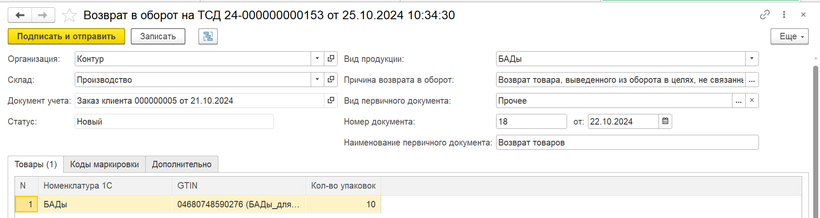
Task: Click Подписать и отправить button
Action: click(66, 36)
